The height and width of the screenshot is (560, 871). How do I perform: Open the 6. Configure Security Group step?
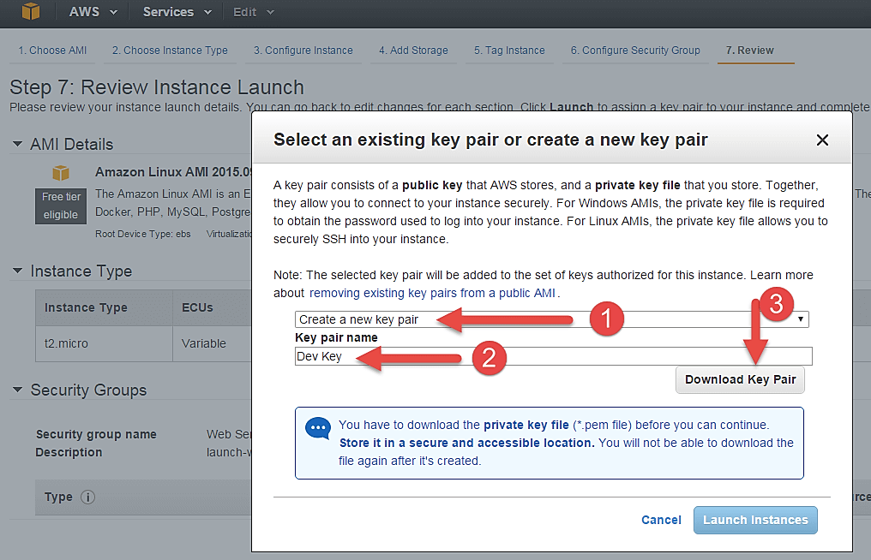click(x=635, y=51)
